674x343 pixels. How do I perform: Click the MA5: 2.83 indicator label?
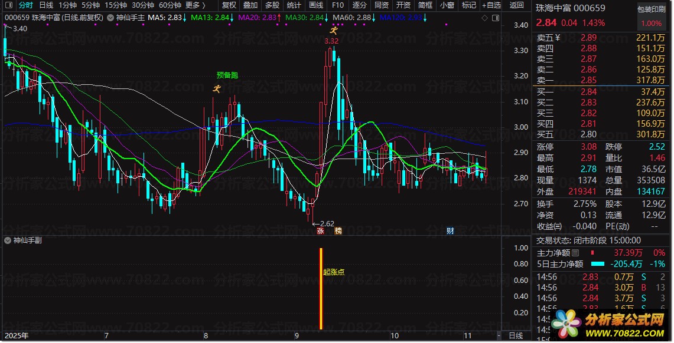point(167,18)
